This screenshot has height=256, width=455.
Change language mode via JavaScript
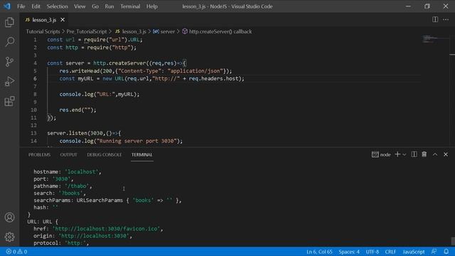pyautogui.click(x=414, y=252)
